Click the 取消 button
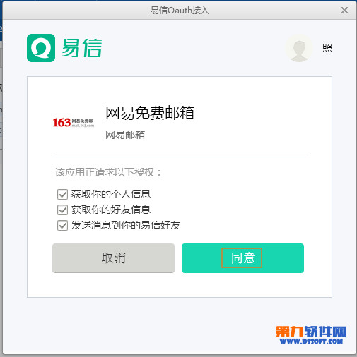This screenshot has height=357, width=357. coord(113,258)
